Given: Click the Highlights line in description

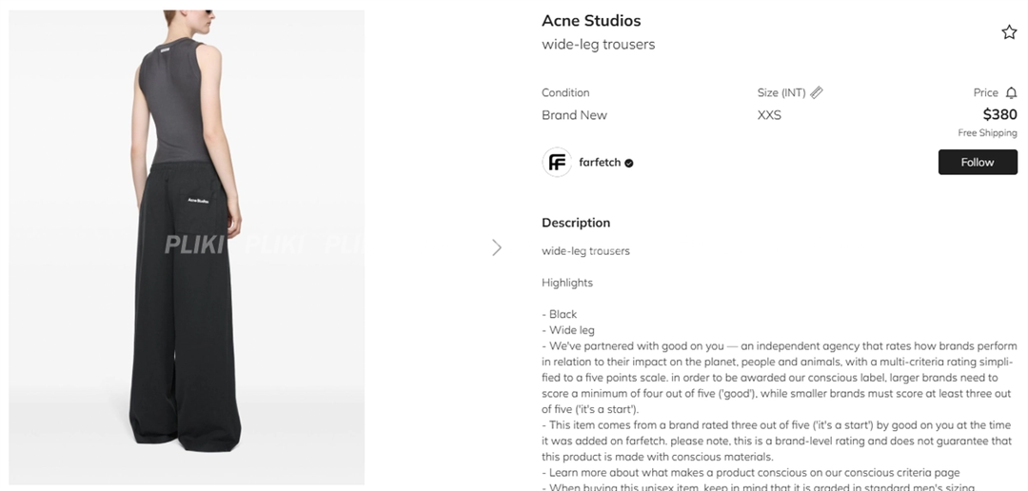Looking at the screenshot, I should point(567,283).
